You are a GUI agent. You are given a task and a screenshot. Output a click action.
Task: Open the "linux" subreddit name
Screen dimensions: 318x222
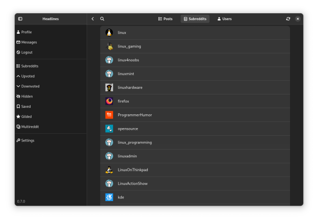[x=122, y=33]
